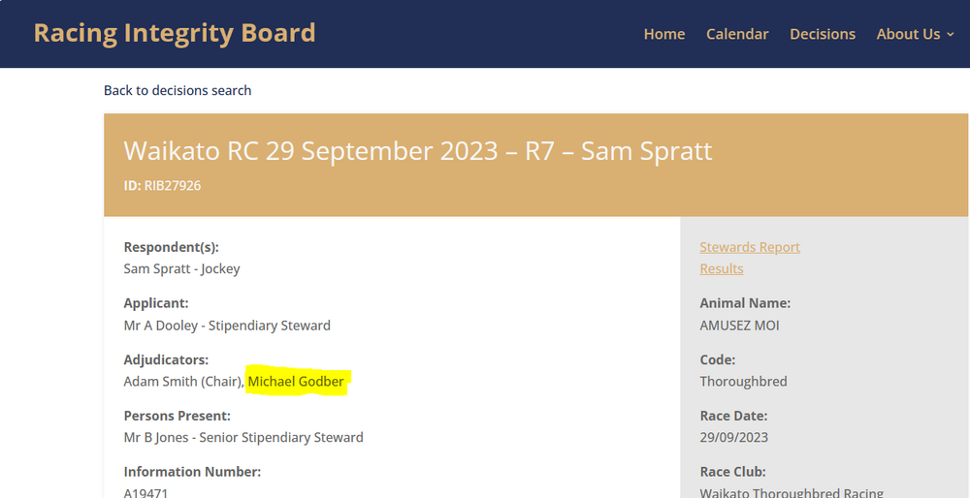970x498 pixels.
Task: Click Mr B Jones under Persons Present
Action: pyautogui.click(x=243, y=438)
